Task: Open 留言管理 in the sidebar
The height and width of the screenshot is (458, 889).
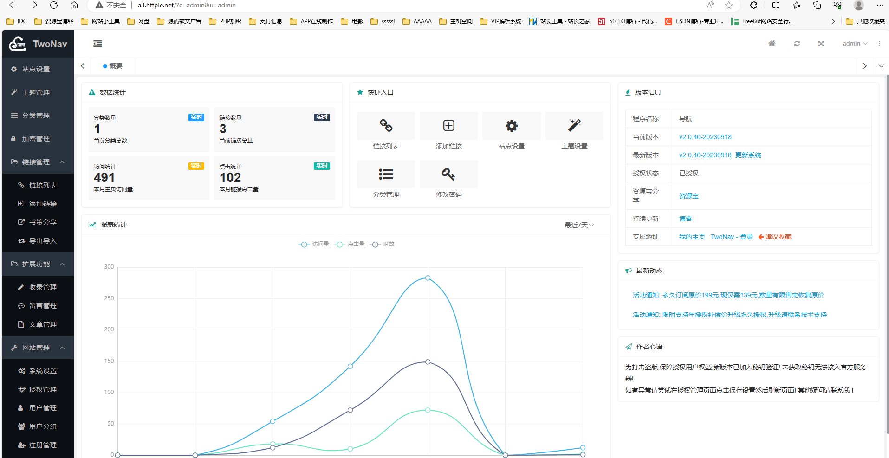Action: pos(38,306)
